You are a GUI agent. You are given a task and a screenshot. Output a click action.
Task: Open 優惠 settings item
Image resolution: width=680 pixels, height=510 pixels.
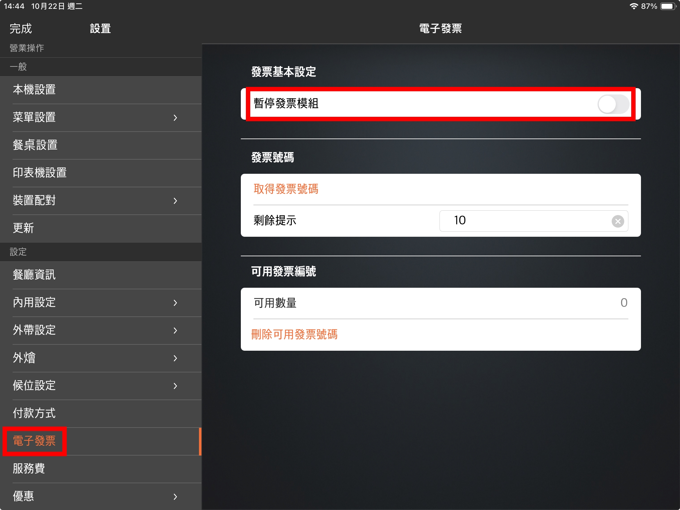point(101,496)
